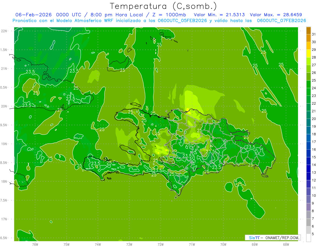Click the color scale label '29'

[x=314, y=49]
